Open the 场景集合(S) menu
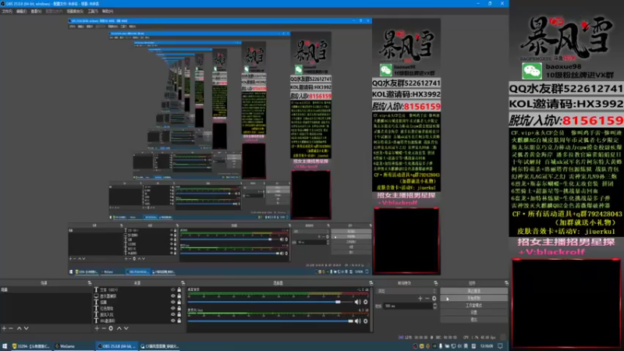624x351 pixels. point(74,11)
